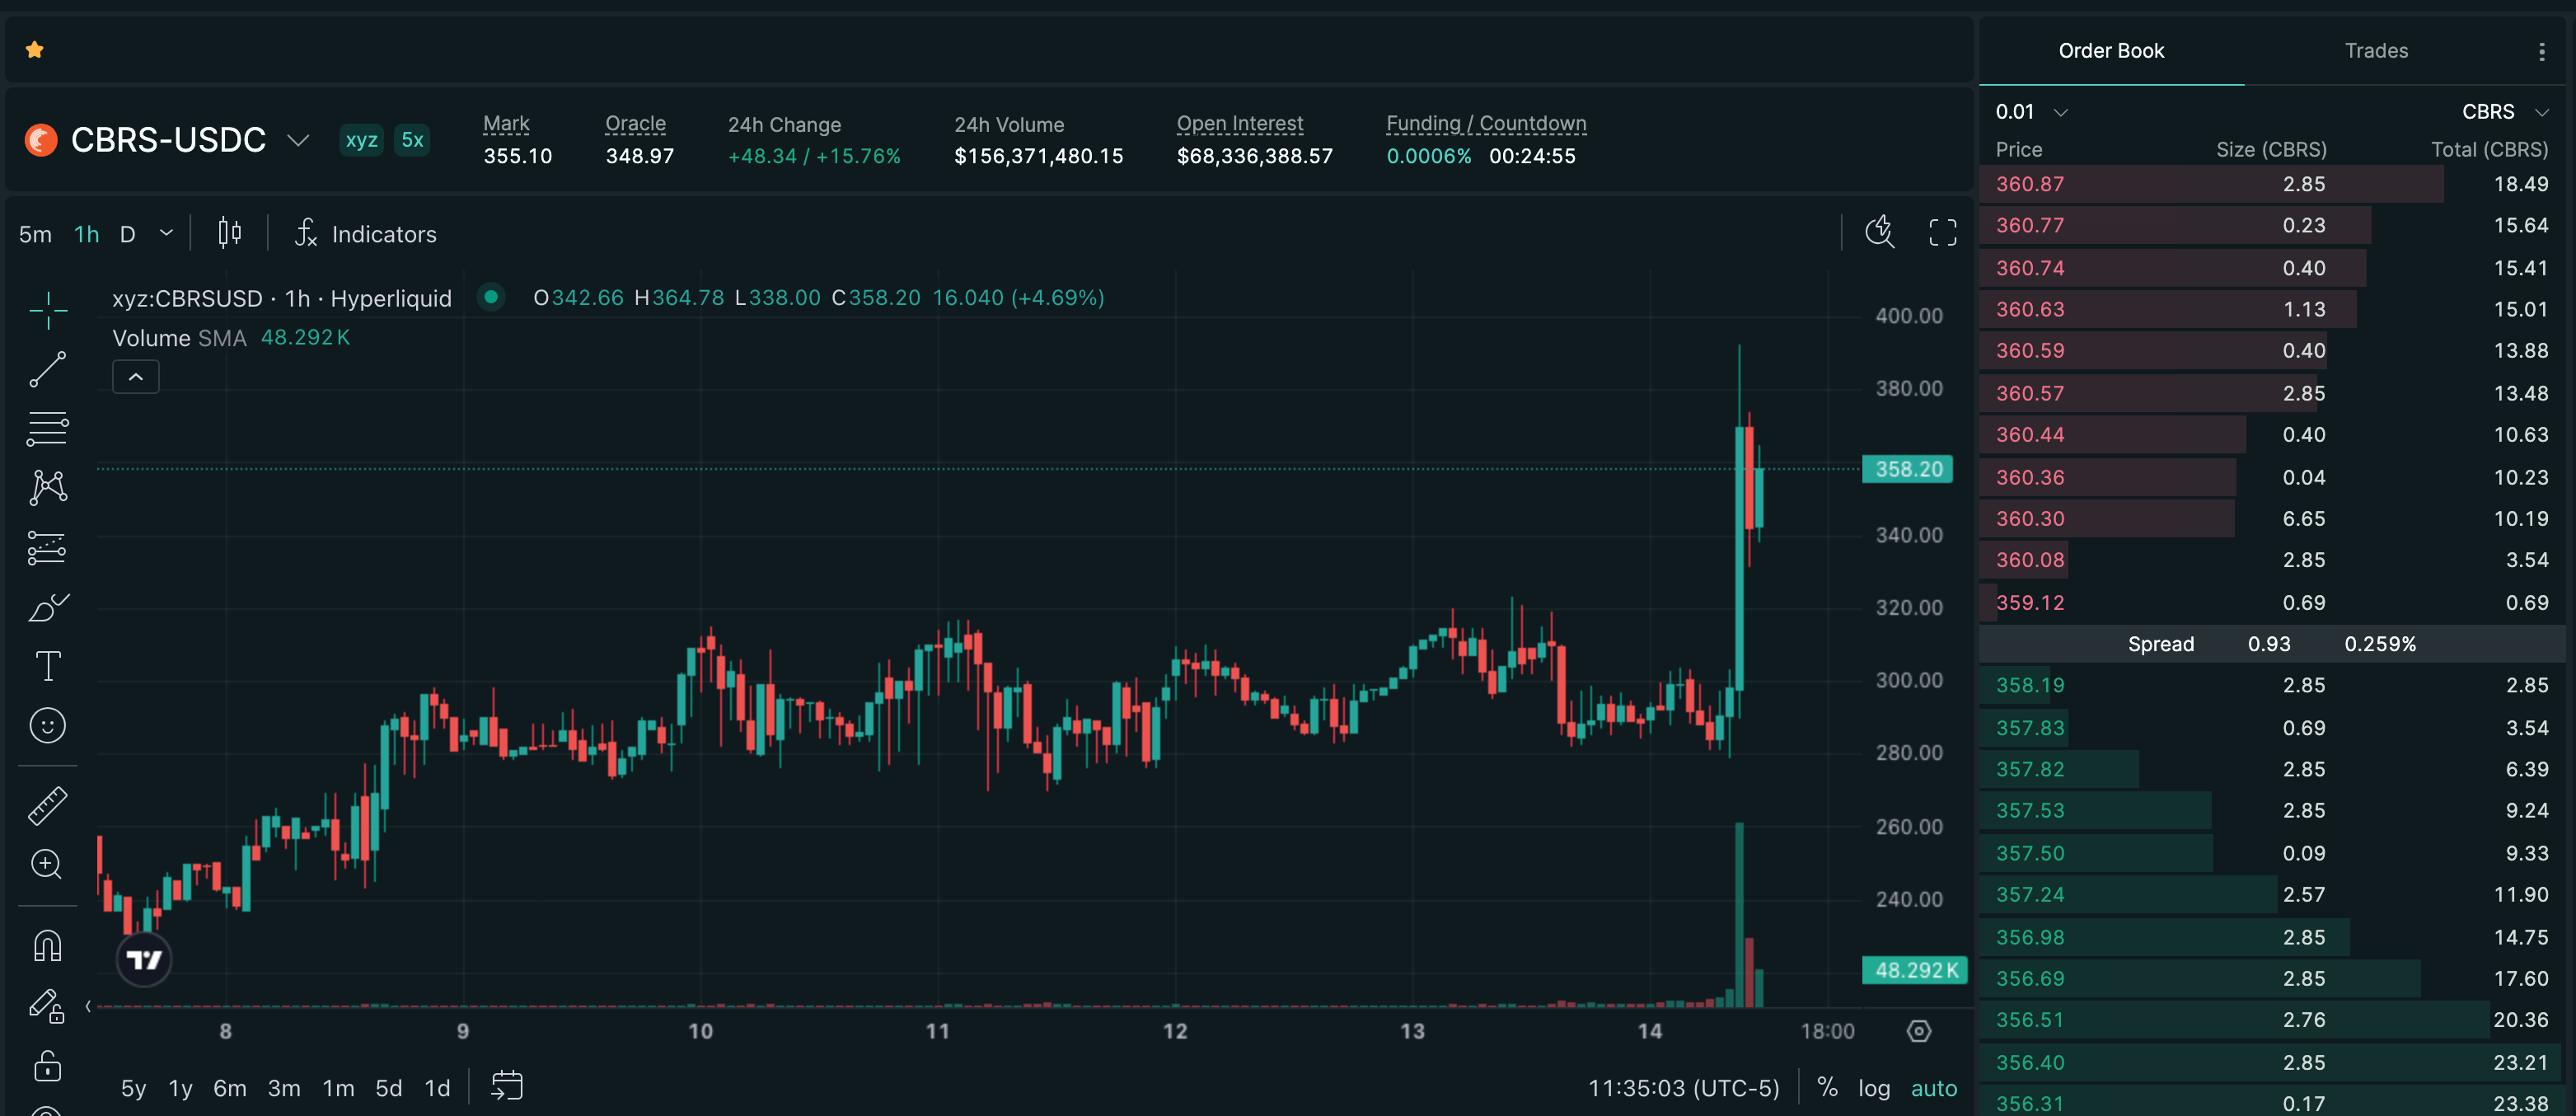
Task: Open the 0.01 price grouping dropdown
Action: [x=2030, y=112]
